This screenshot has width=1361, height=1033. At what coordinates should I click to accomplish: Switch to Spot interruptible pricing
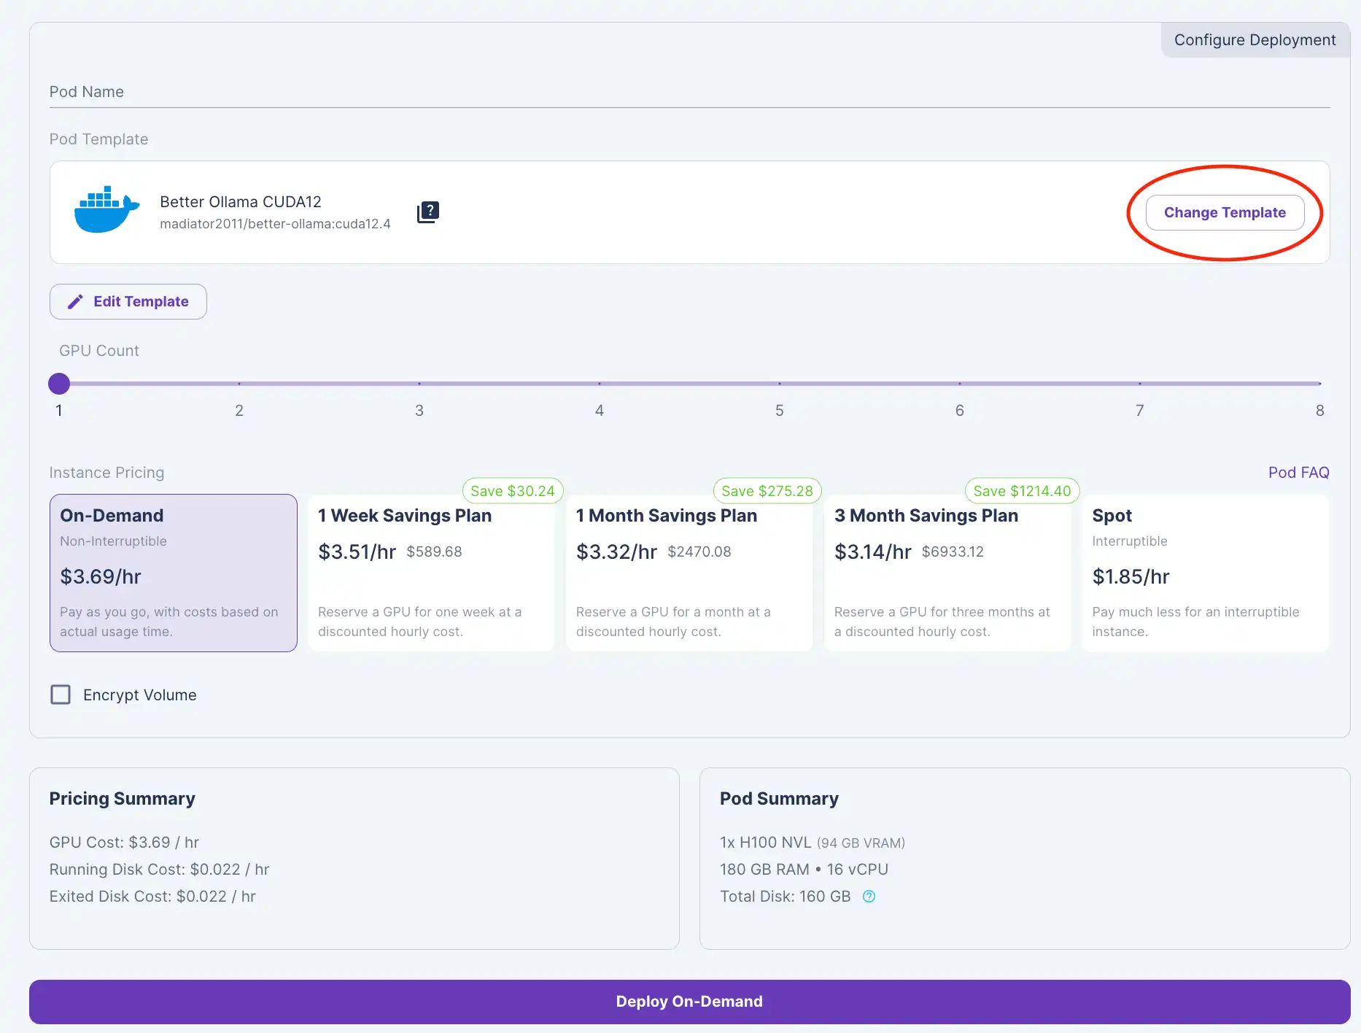click(1204, 573)
